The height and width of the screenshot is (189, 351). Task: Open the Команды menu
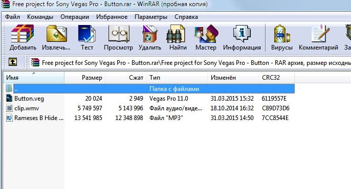pos(40,17)
